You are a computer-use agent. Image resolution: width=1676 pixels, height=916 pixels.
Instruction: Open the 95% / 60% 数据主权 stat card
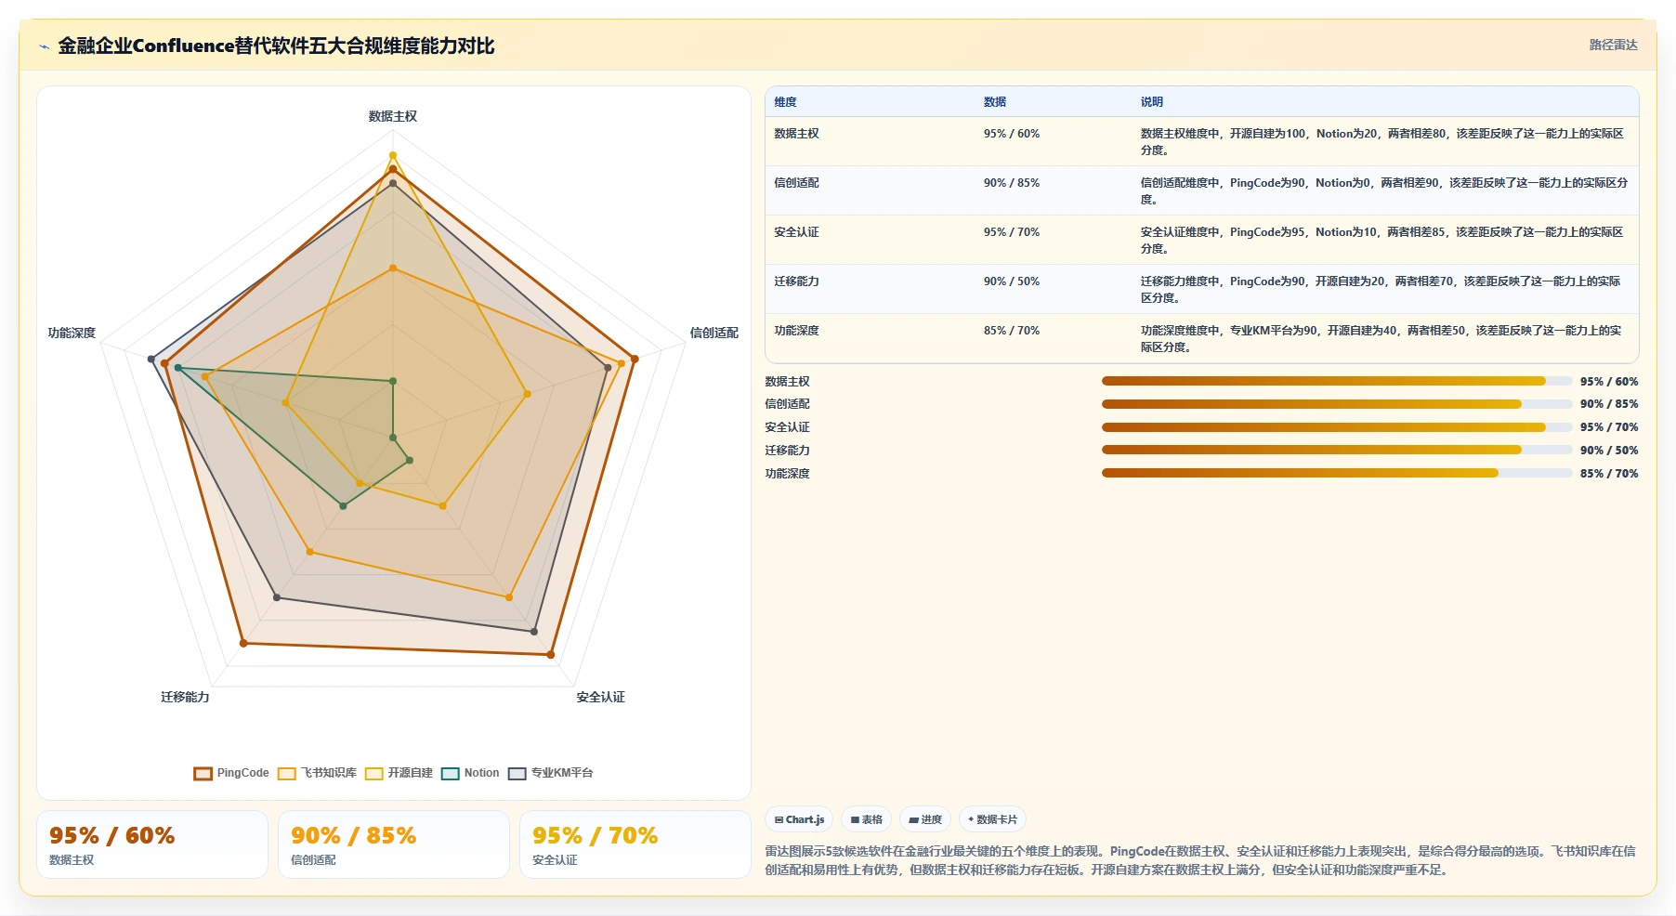152,844
